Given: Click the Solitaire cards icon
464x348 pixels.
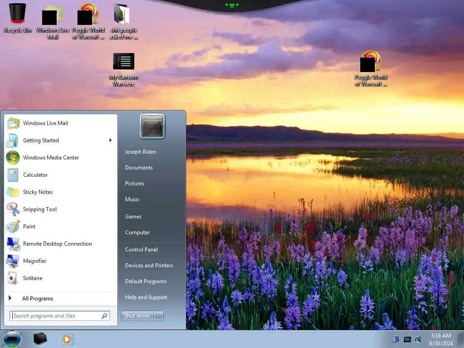Looking at the screenshot, I should 12,278.
